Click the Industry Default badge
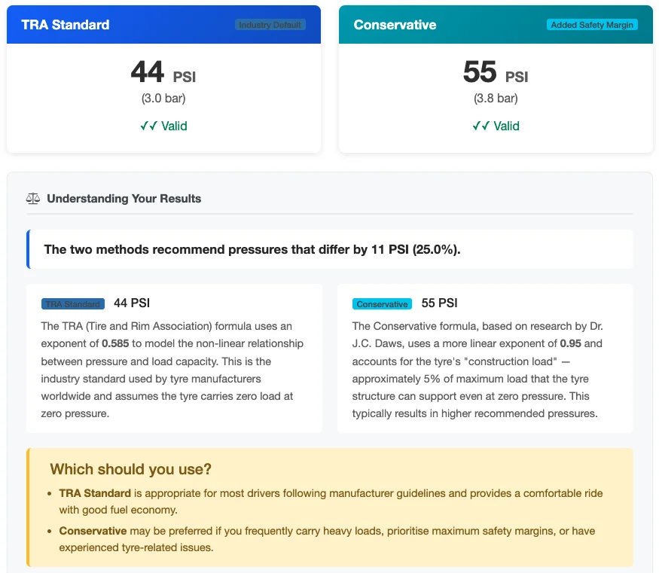 [x=270, y=25]
